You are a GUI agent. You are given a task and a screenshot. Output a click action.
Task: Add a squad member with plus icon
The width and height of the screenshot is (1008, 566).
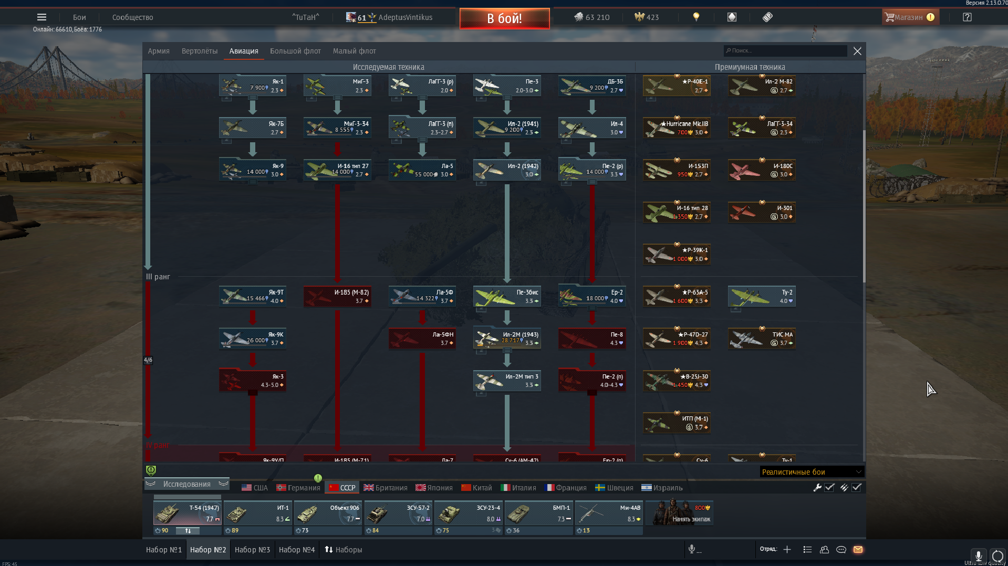point(787,550)
